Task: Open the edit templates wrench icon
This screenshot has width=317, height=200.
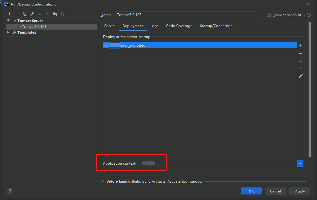Action: [x=32, y=14]
